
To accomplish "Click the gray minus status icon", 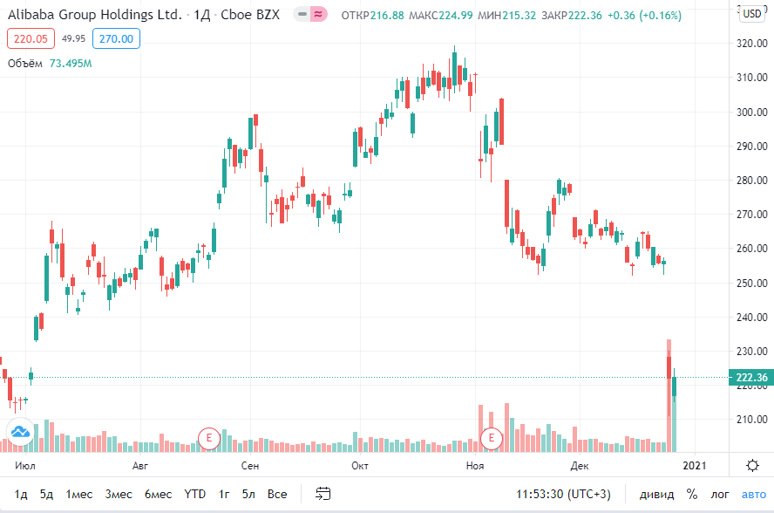I will click(302, 14).
